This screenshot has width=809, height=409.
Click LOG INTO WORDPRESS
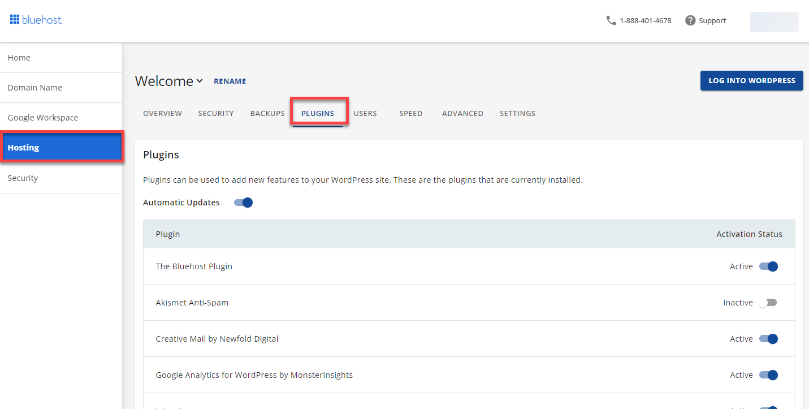(751, 80)
